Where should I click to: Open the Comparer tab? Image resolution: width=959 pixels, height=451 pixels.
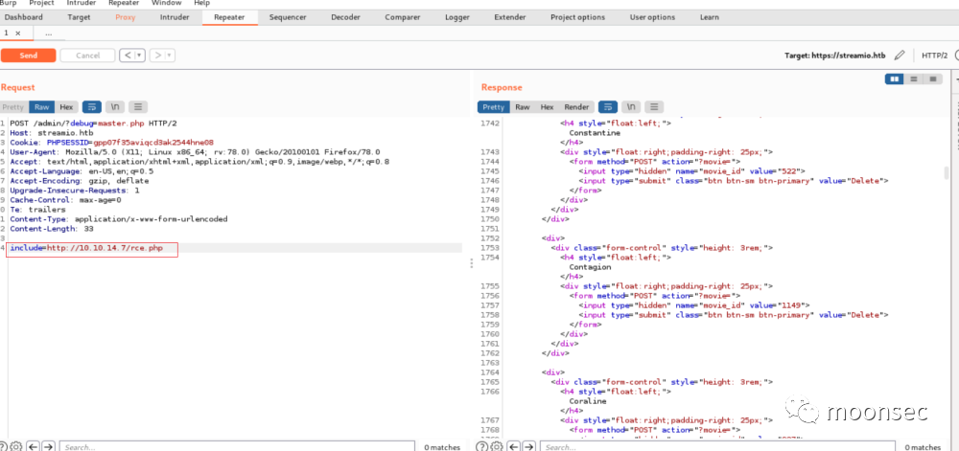[403, 17]
